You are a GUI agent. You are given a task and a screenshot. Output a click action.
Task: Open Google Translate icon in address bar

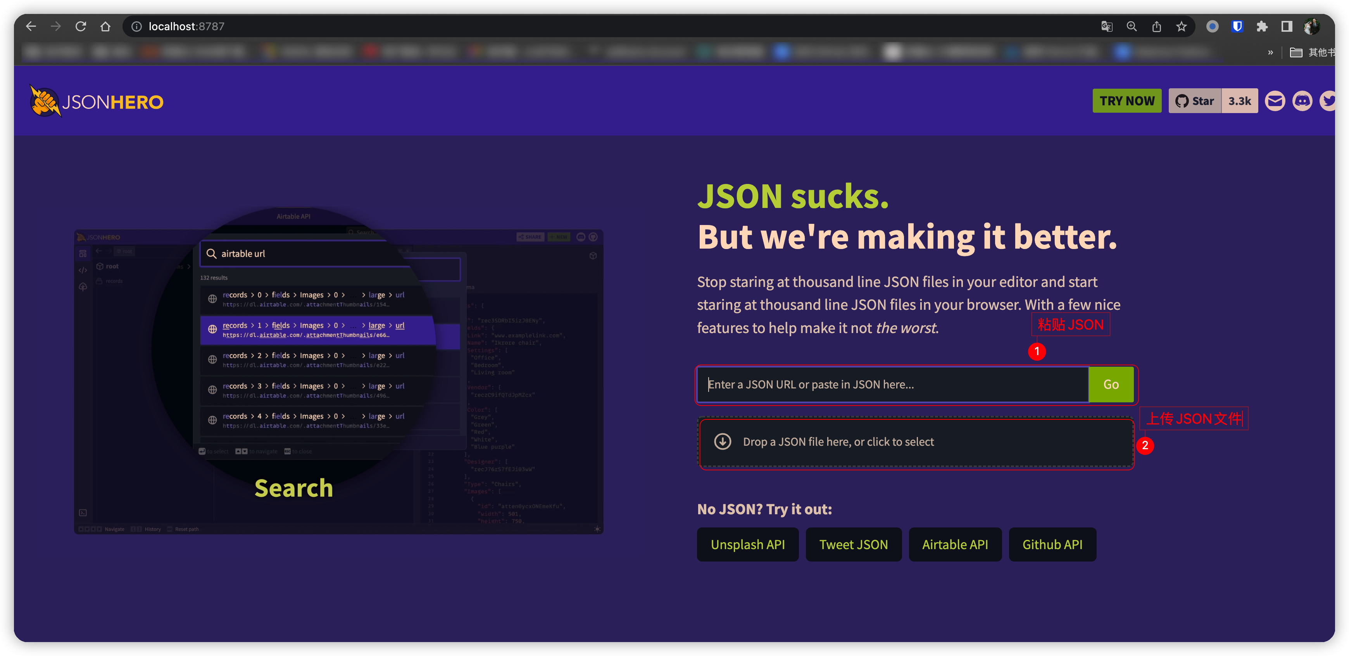tap(1107, 26)
